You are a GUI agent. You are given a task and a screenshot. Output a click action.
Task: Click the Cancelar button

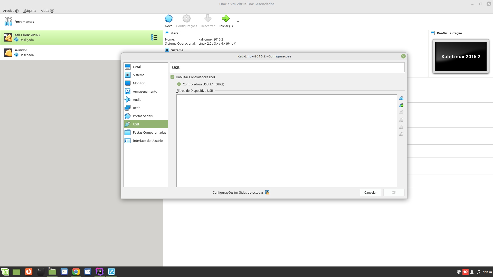(x=371, y=192)
